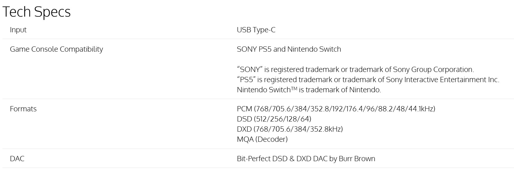The image size is (514, 171).
Task: Click the MQA (Decoder) text
Action: point(262,139)
